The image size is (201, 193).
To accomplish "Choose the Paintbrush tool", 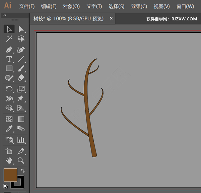I will (x=21, y=68).
